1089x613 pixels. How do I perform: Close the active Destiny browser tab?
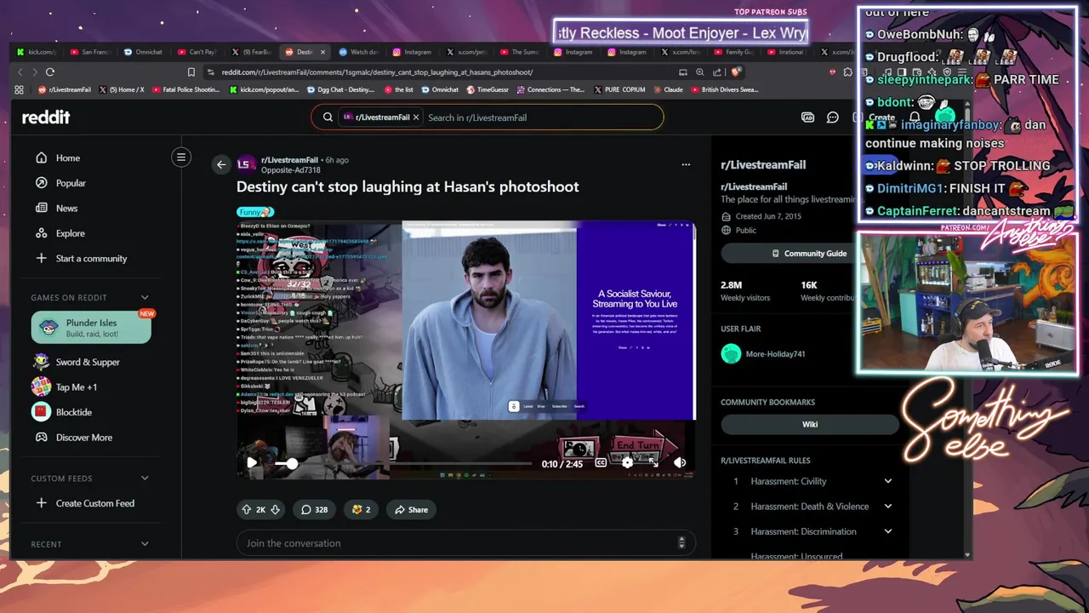pos(322,52)
